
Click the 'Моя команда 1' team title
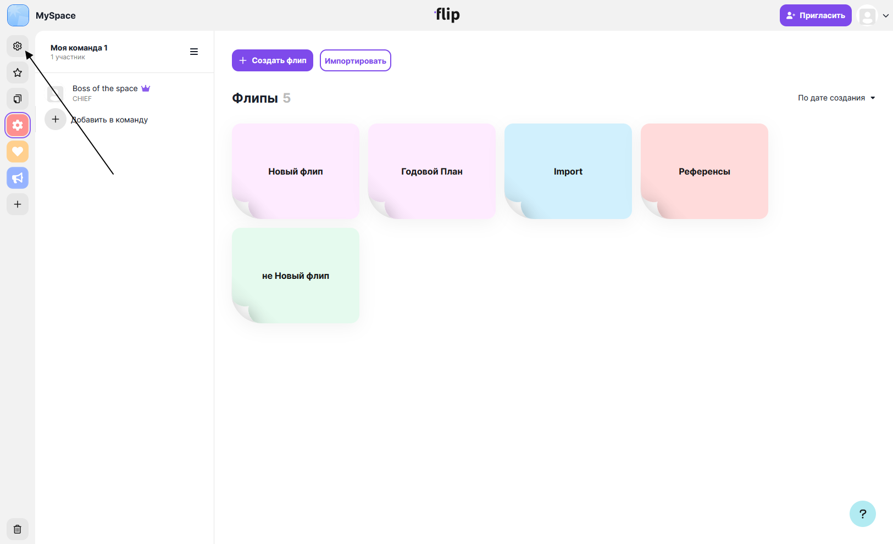click(79, 48)
